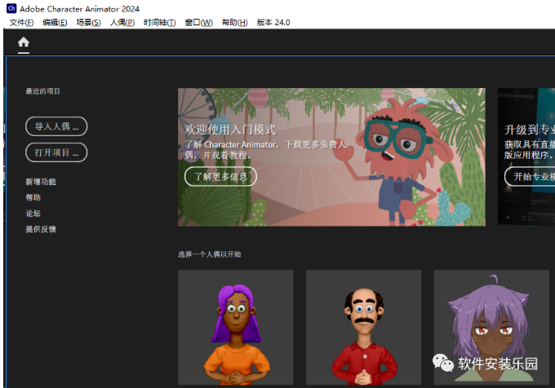
Task: Open the 帮助 link in sidebar
Action: [33, 197]
